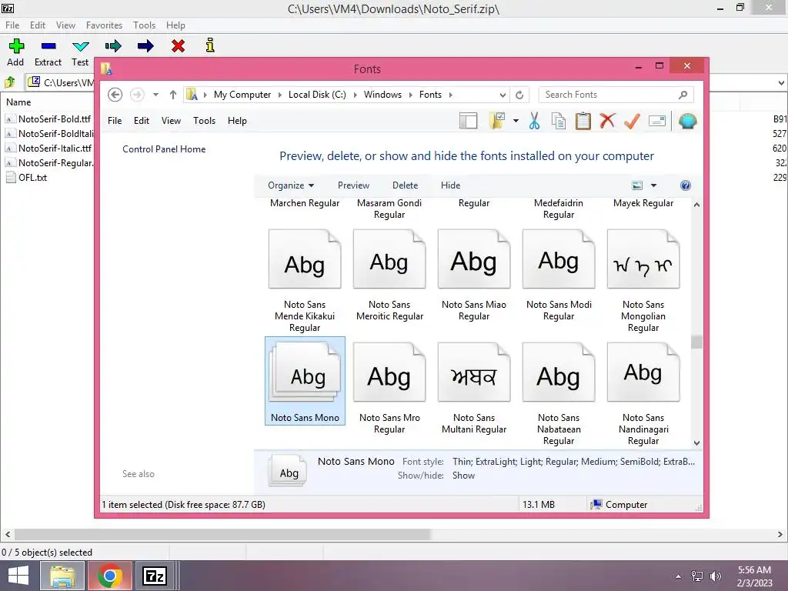Click the volume speaker icon in system tray
This screenshot has width=788, height=591.
point(715,576)
